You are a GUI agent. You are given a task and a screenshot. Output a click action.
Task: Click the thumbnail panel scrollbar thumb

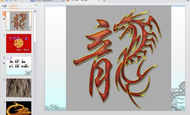click(35, 28)
